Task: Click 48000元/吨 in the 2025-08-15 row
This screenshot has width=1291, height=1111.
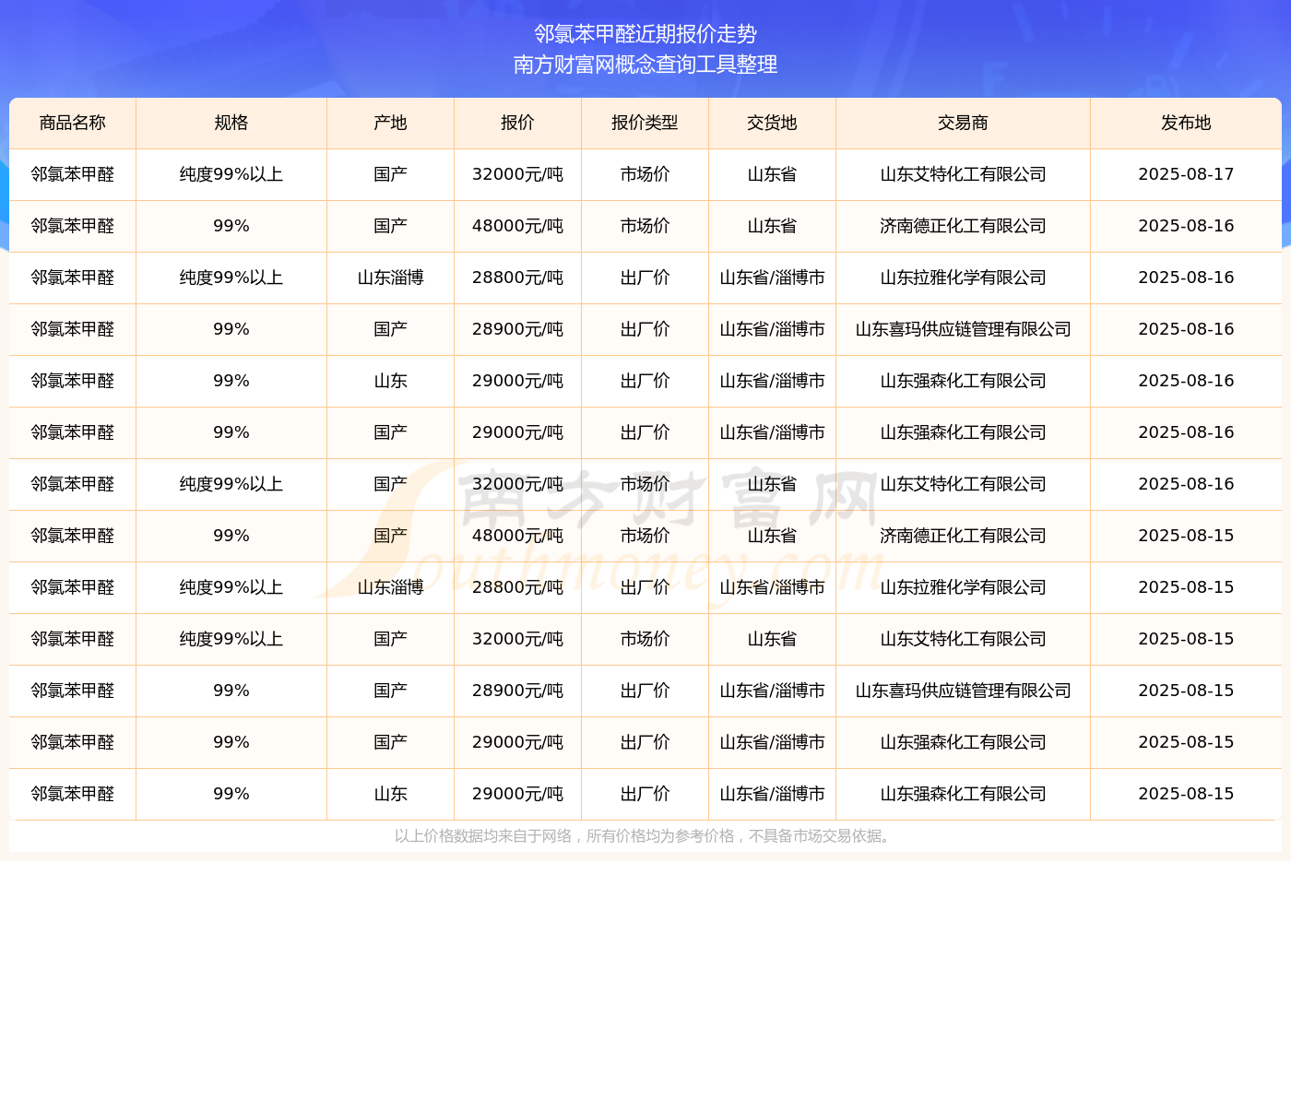Action: pyautogui.click(x=518, y=536)
